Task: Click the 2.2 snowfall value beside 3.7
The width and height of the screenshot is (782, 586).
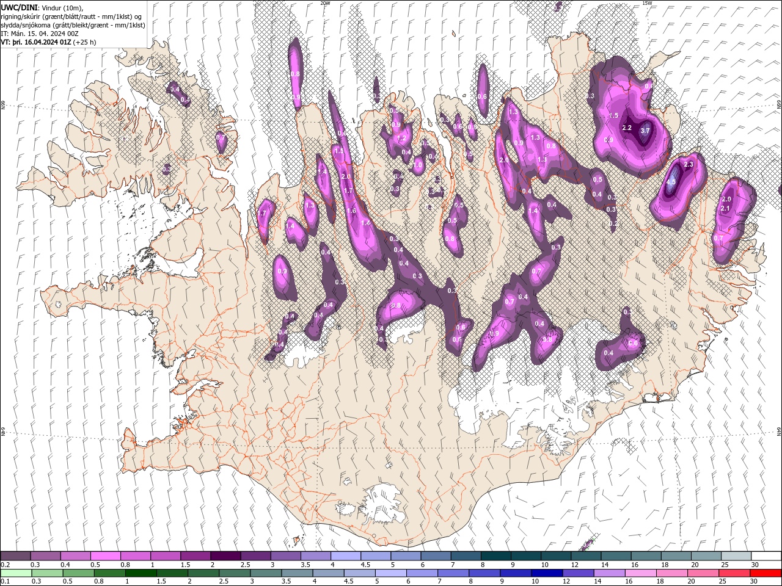Action: coord(627,128)
